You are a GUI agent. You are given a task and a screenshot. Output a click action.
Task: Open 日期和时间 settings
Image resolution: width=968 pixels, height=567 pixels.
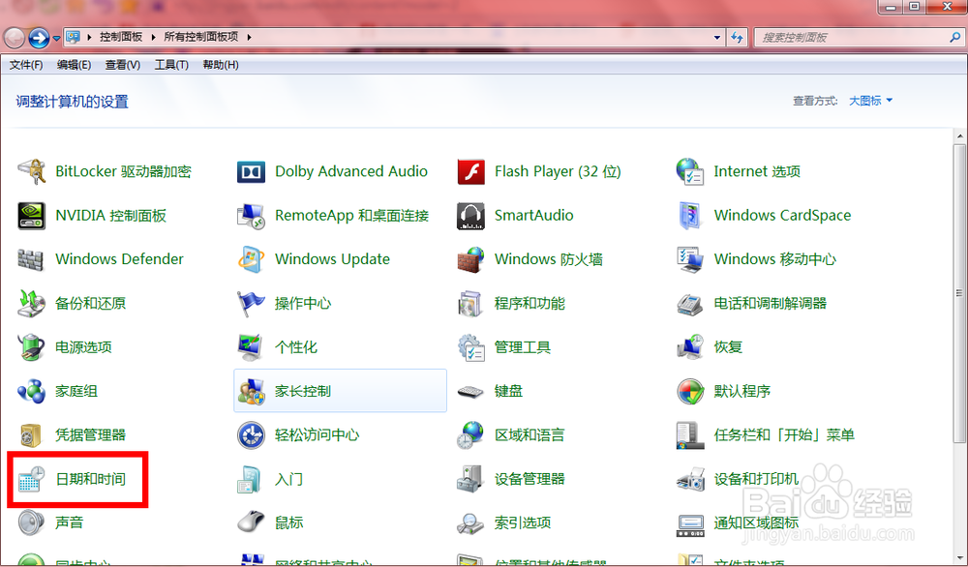(90, 479)
